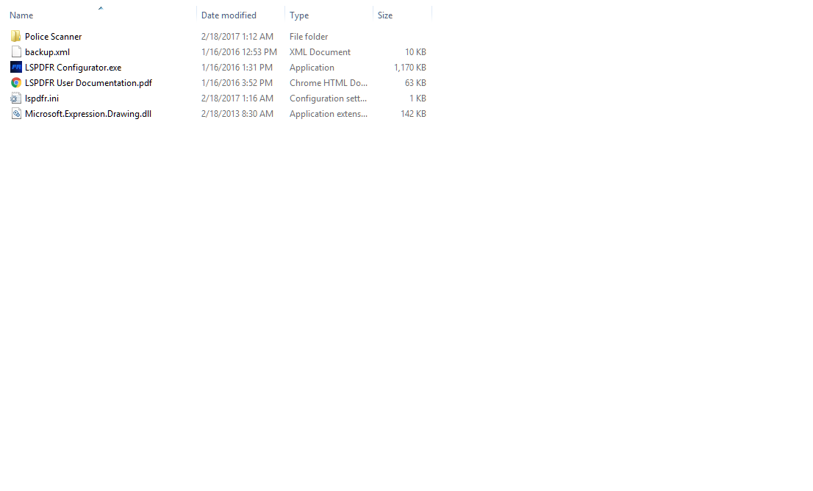Toggle sort direction arrow above Name
813x491 pixels.
101,8
